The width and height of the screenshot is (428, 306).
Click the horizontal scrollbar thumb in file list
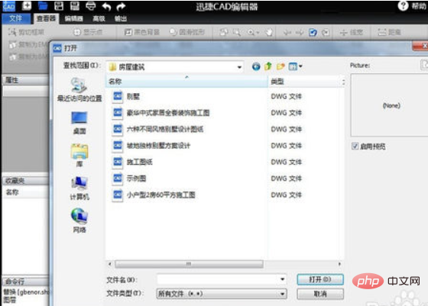tap(189, 264)
